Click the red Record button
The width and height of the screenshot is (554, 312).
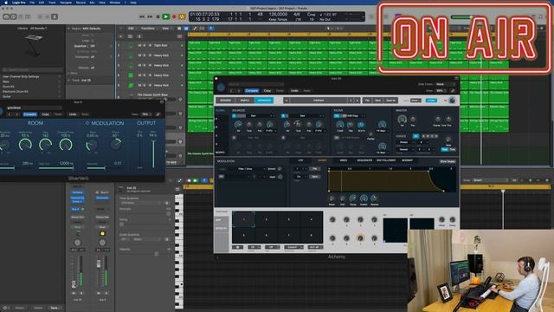click(x=174, y=16)
